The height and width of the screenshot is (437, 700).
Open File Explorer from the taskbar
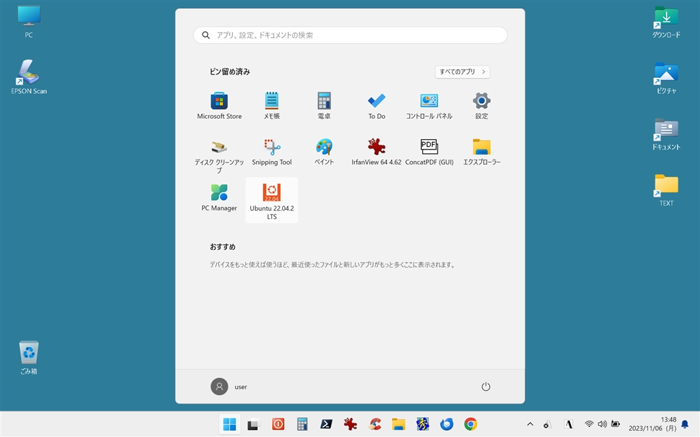(x=399, y=424)
